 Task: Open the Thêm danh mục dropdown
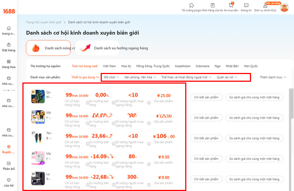point(273,77)
